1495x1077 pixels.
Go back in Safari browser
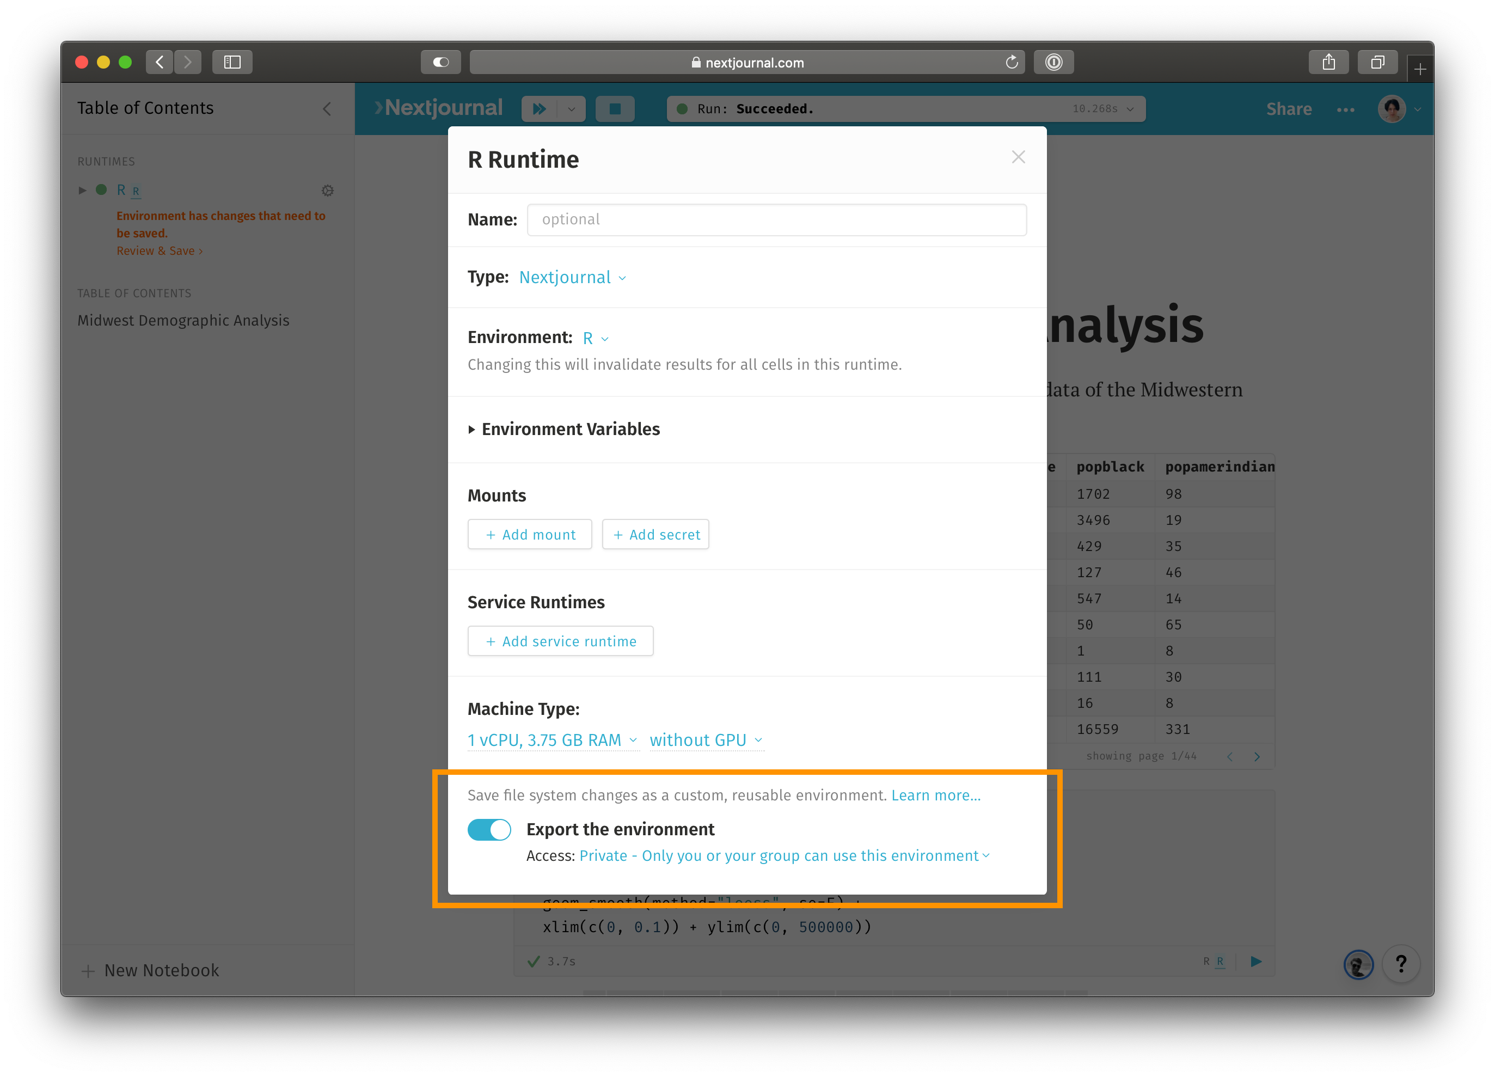point(160,62)
